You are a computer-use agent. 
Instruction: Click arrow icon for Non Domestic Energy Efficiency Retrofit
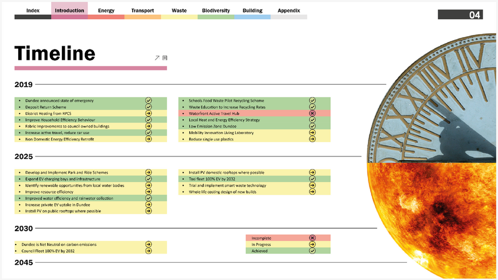[x=148, y=139]
